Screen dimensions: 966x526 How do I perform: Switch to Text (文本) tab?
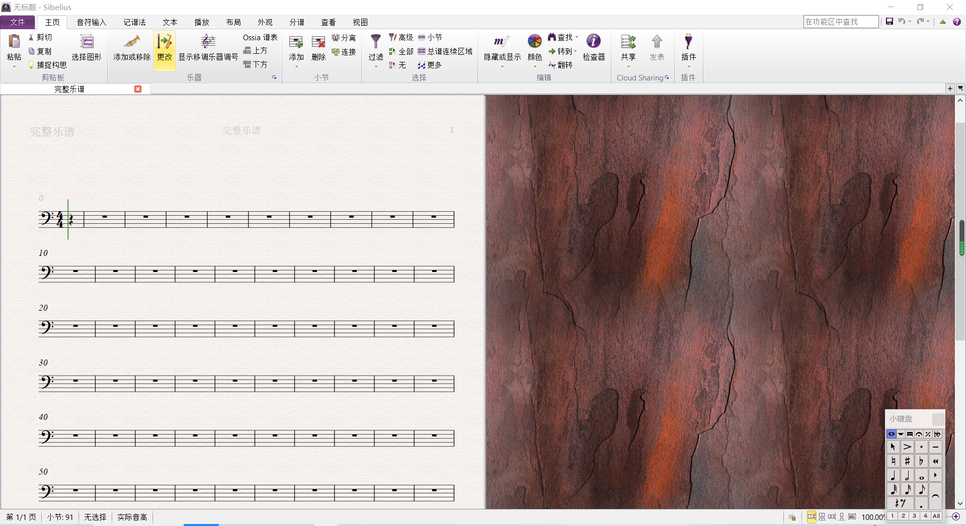pyautogui.click(x=170, y=22)
